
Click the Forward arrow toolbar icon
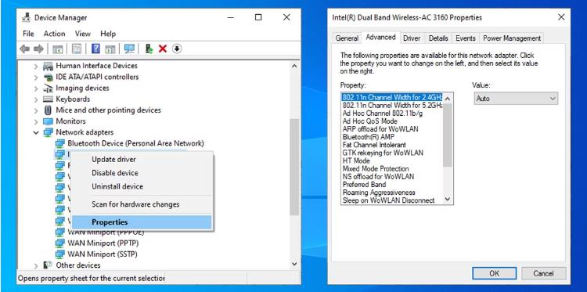(38, 49)
